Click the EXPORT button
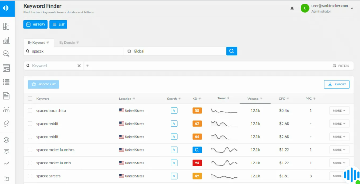The height and width of the screenshot is (184, 360). [x=337, y=85]
